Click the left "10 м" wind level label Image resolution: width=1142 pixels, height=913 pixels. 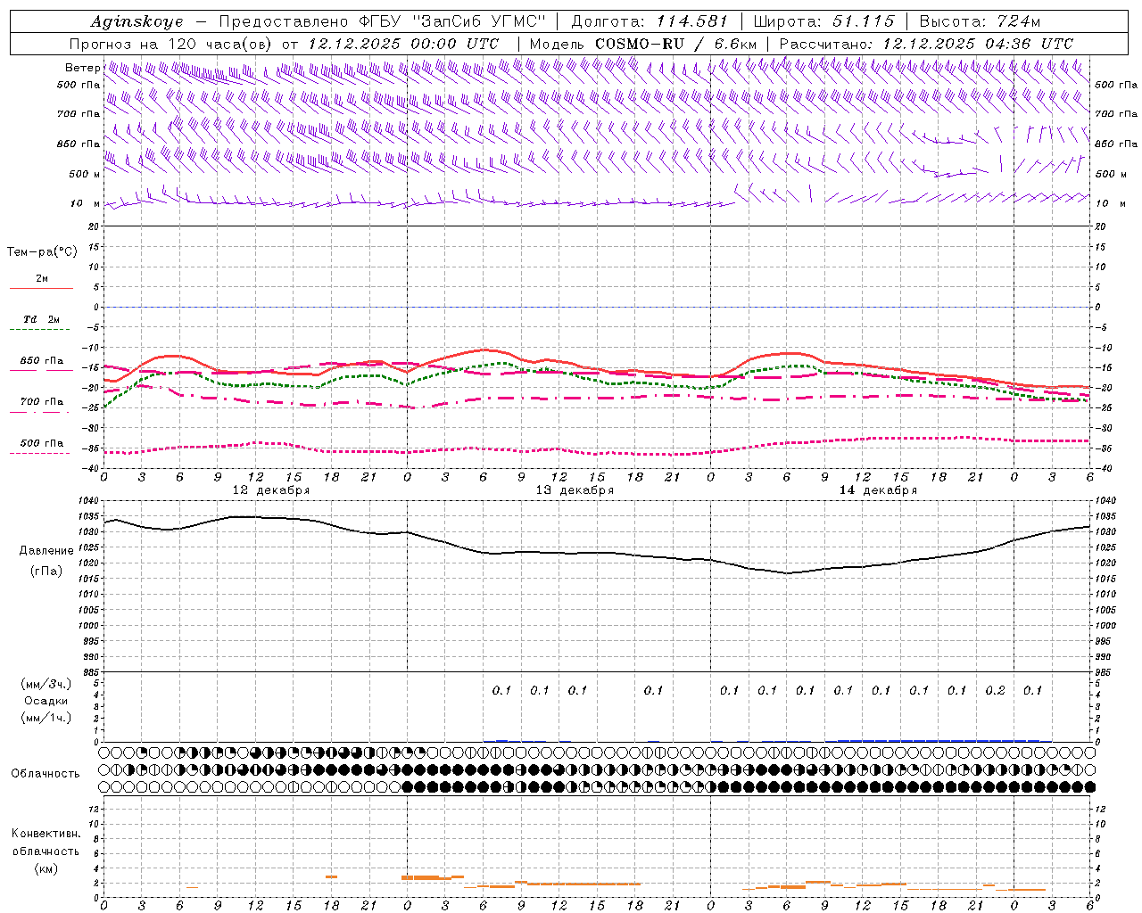point(86,203)
